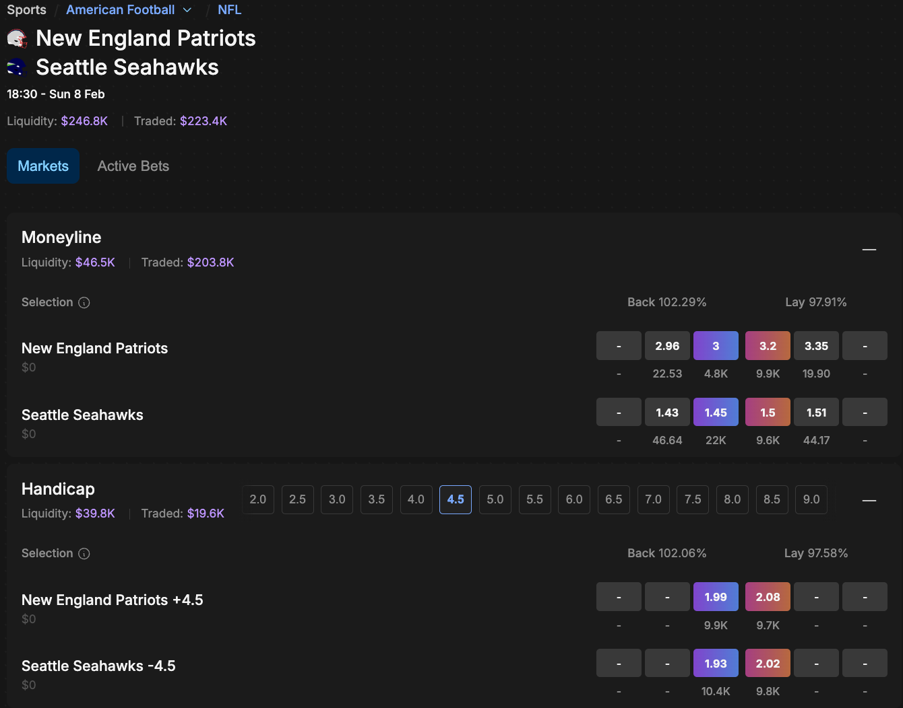Screen dimensions: 903x708
Task: Go to the Sports breadcrumb
Action: click(27, 10)
